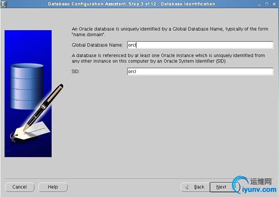Focus the SID text field
The height and width of the screenshot is (197, 279).
click(200, 71)
